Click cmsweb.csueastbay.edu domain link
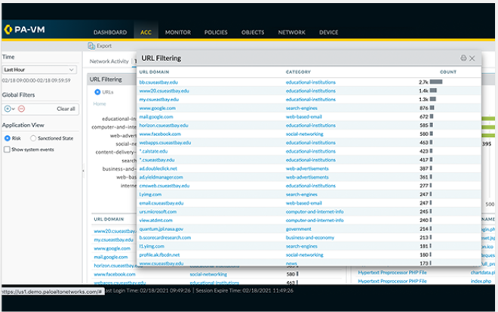This screenshot has height=312, width=498. [x=164, y=186]
